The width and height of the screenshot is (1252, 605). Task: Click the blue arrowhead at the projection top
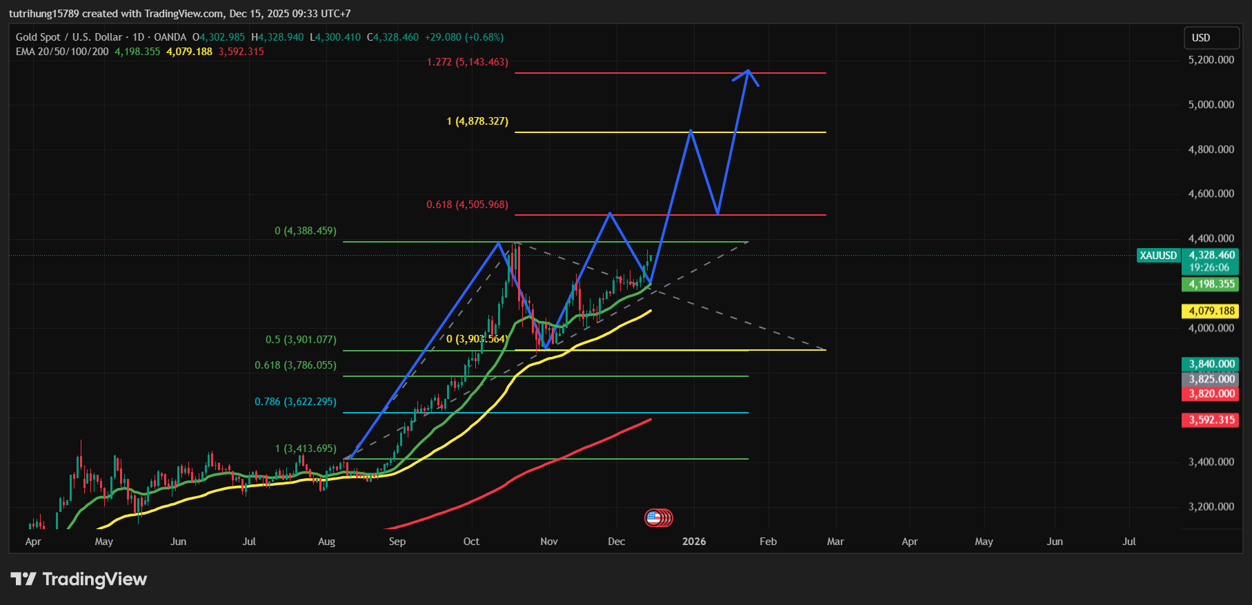pos(748,72)
